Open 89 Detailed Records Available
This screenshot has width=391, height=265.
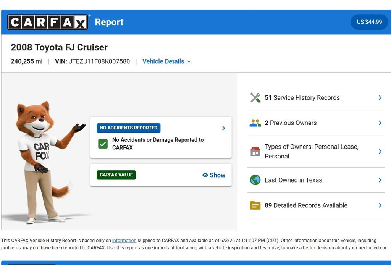click(x=316, y=205)
